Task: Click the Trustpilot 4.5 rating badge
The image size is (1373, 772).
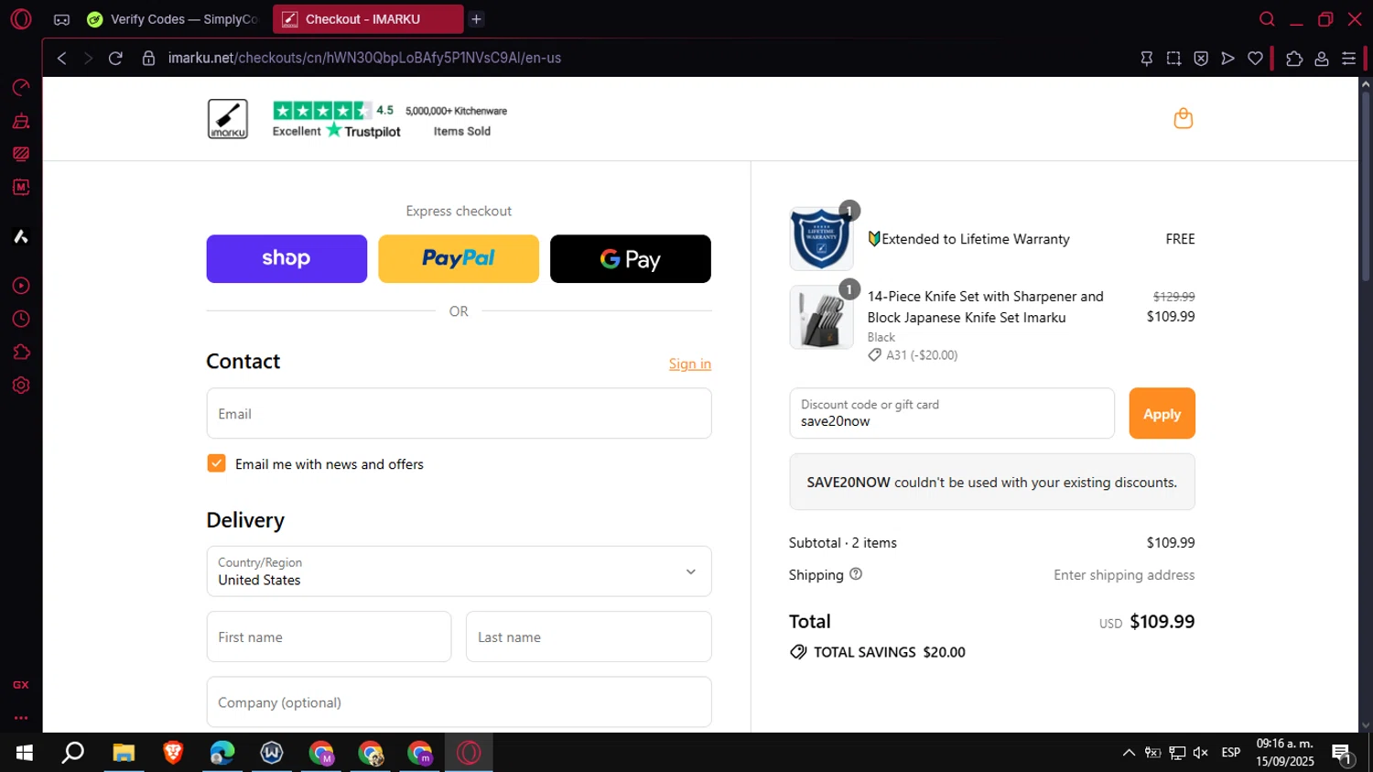Action: [x=337, y=120]
